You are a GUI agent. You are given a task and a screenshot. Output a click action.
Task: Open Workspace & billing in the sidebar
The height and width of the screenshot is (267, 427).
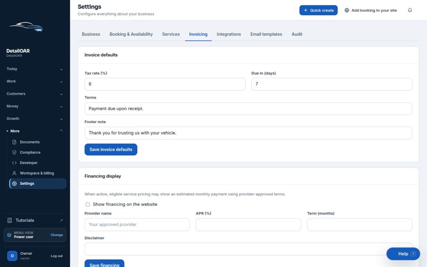[x=38, y=173]
